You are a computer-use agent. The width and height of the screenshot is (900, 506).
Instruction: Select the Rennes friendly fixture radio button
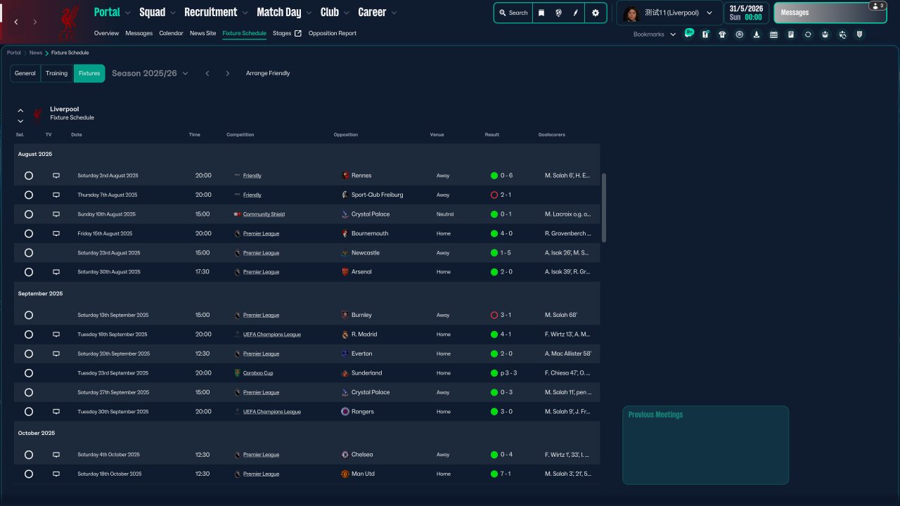point(29,176)
